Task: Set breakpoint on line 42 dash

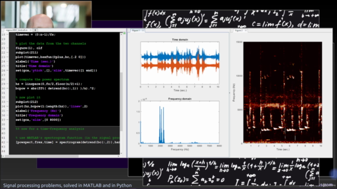Action: tap(7, 142)
